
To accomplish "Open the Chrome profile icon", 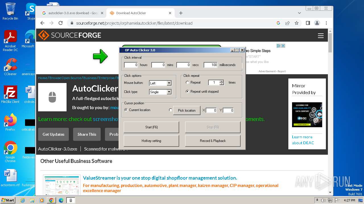I will click(x=317, y=23).
